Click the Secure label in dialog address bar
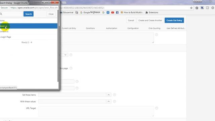The image size is (215, 121). 4,8
